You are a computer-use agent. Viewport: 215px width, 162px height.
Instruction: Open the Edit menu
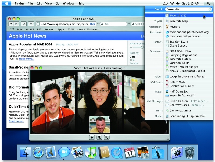pyautogui.click(x=39, y=3)
